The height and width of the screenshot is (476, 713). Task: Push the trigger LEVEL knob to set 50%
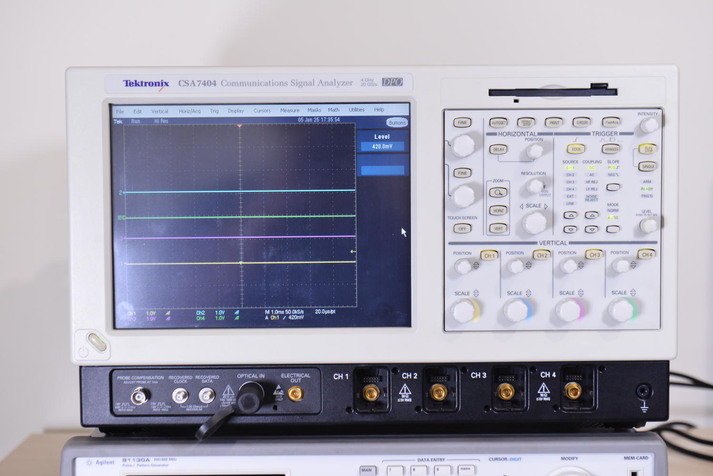pos(648,225)
